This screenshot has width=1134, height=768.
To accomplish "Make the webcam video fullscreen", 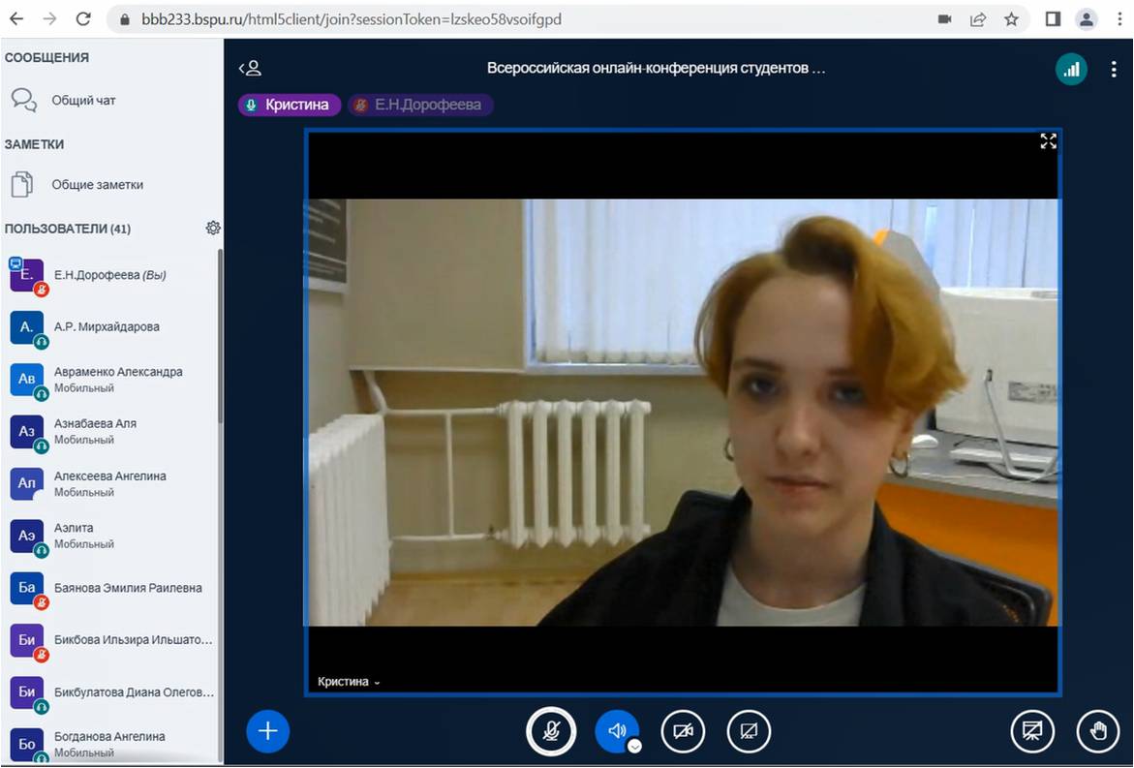I will pyautogui.click(x=1048, y=141).
